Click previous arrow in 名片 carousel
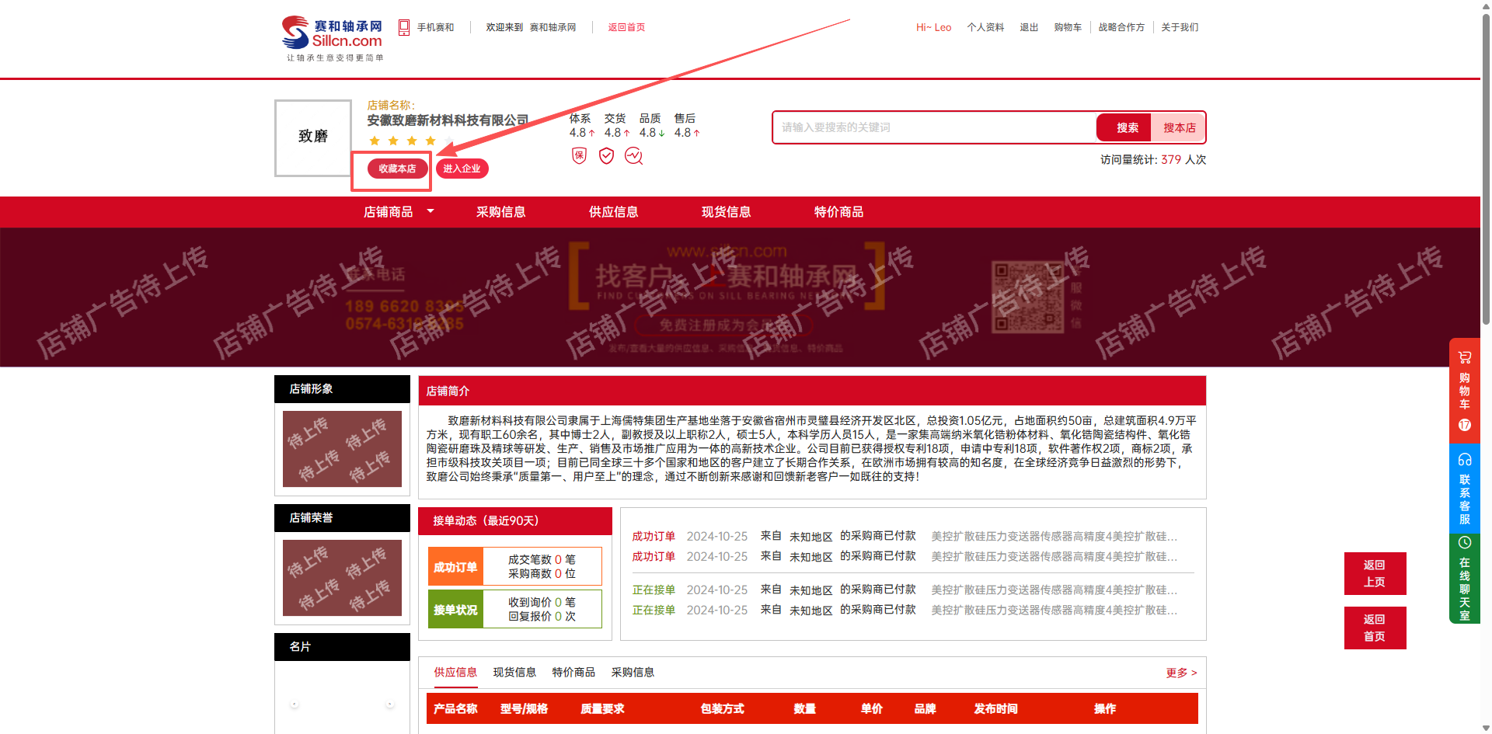This screenshot has width=1492, height=734. (x=295, y=704)
